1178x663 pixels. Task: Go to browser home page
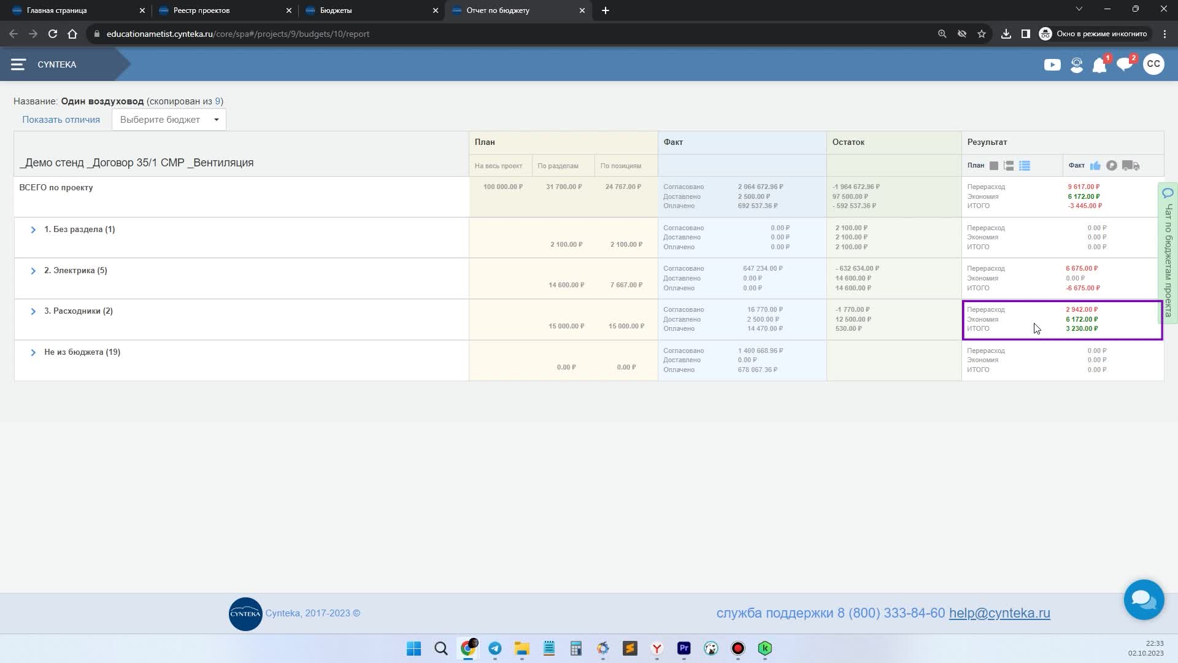point(72,34)
